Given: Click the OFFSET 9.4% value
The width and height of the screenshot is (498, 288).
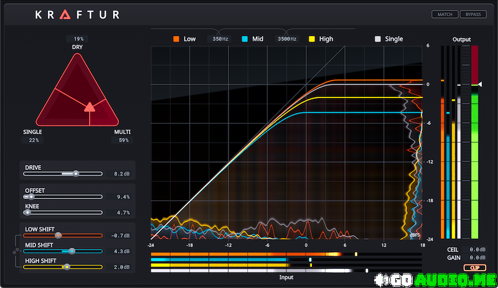Looking at the screenshot, I should (123, 197).
